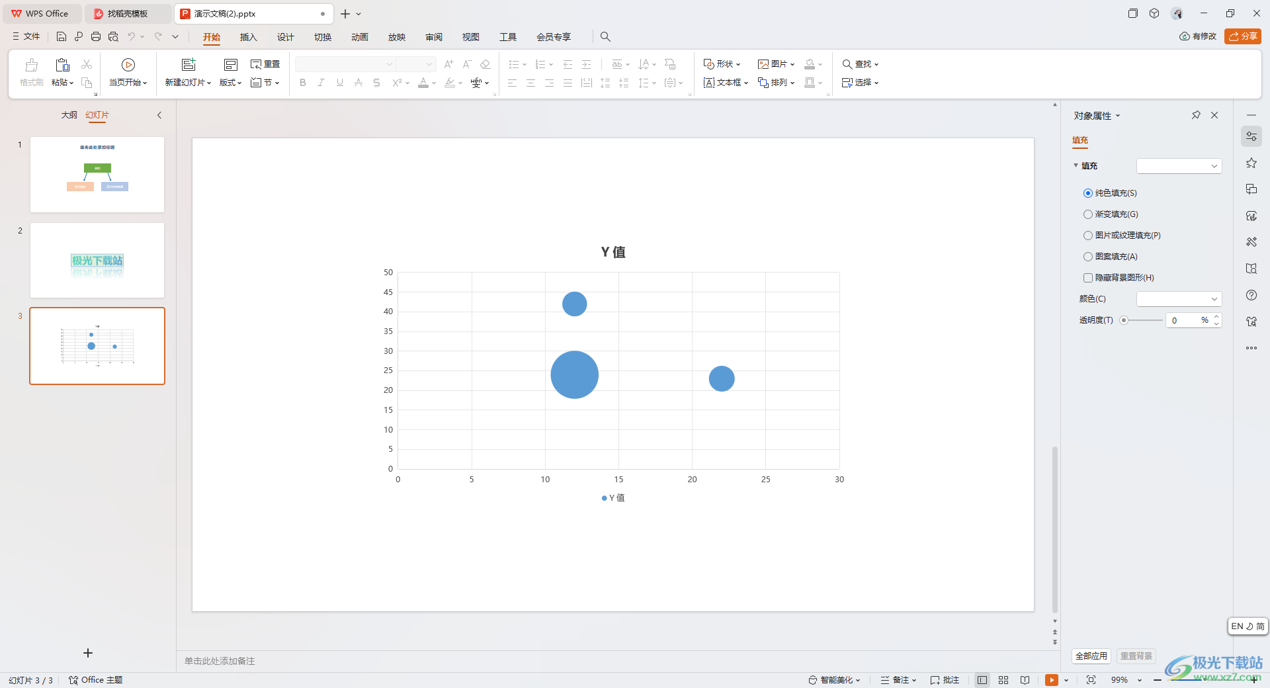Click the Increase font size icon
Screen dimensions: 1270x688
click(x=448, y=64)
